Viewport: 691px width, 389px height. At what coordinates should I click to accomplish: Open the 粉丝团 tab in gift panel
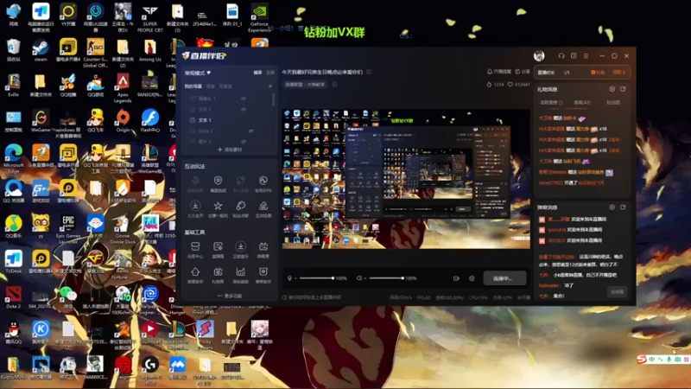[x=613, y=102]
